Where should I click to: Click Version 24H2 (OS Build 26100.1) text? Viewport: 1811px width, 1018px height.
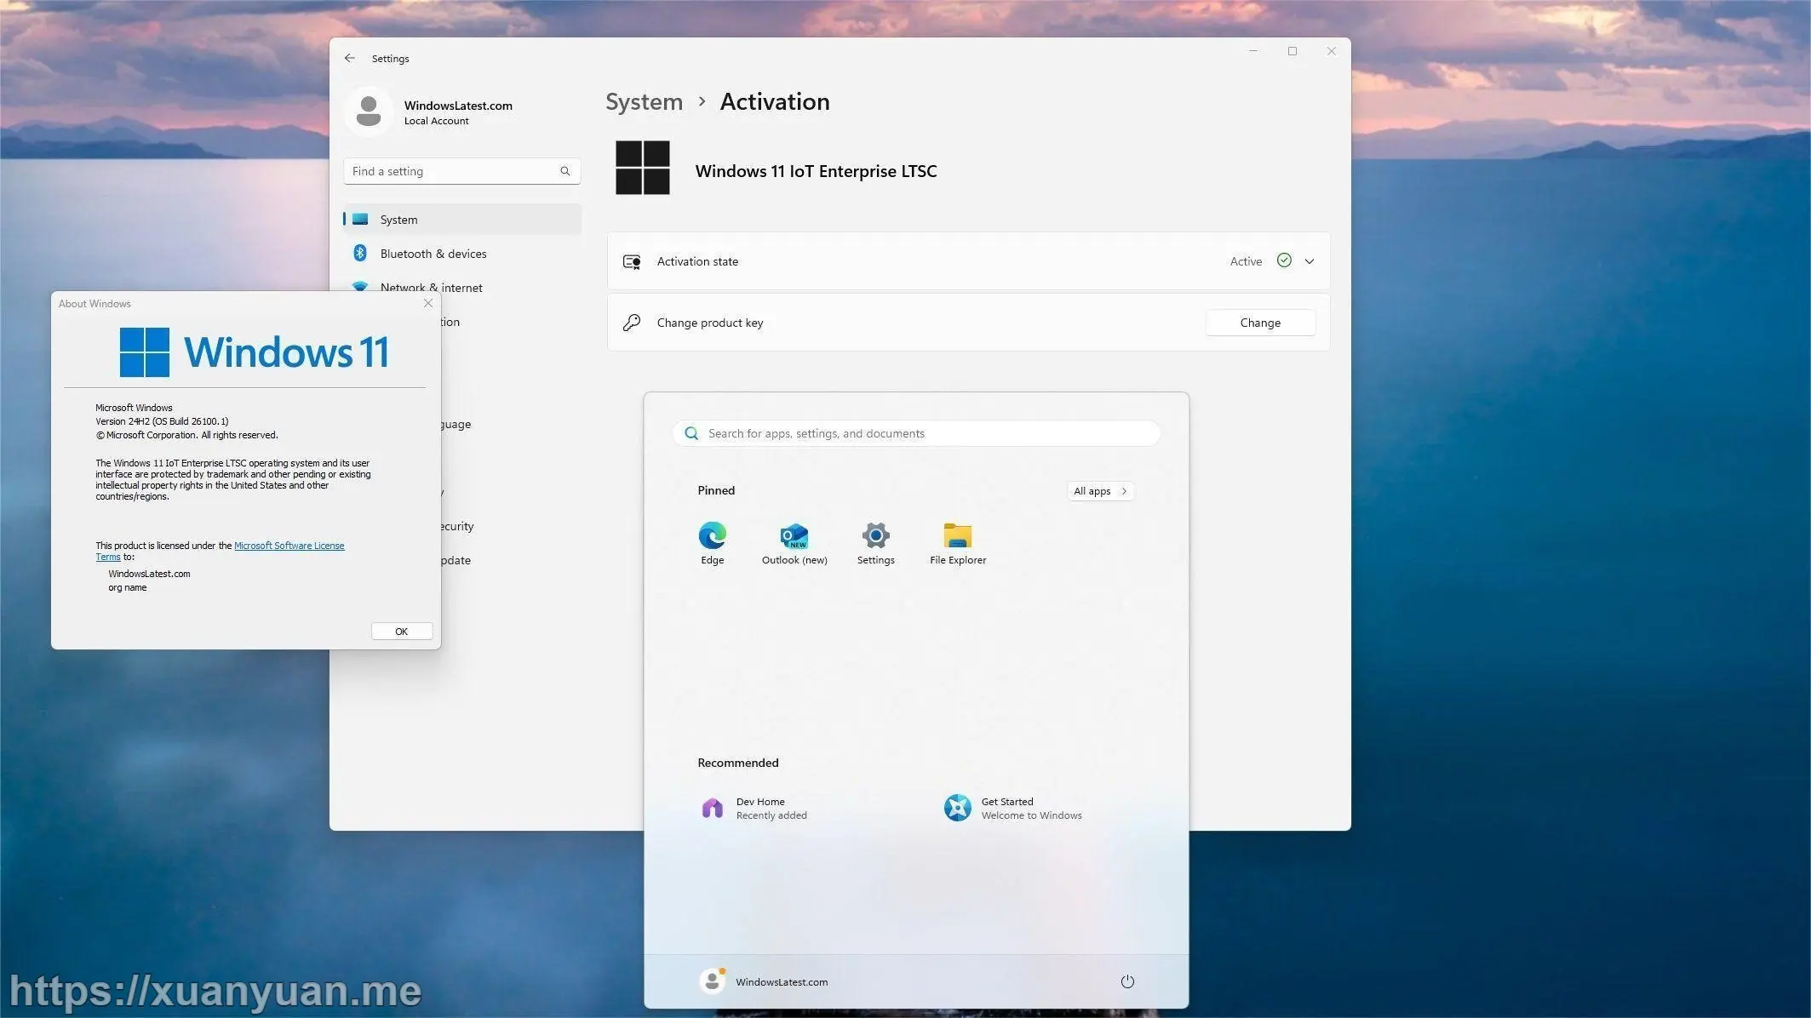pyautogui.click(x=162, y=421)
